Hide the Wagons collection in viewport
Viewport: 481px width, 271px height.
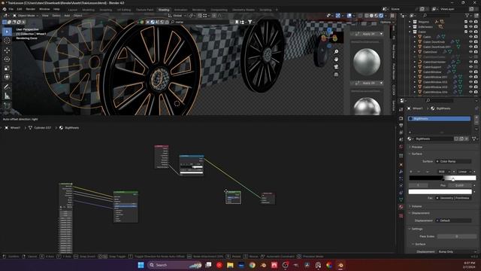point(471,22)
